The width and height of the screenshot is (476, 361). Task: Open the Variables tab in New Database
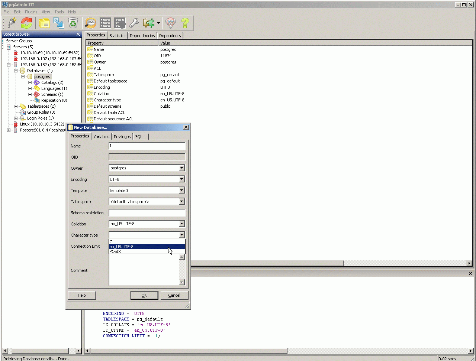pyautogui.click(x=102, y=137)
